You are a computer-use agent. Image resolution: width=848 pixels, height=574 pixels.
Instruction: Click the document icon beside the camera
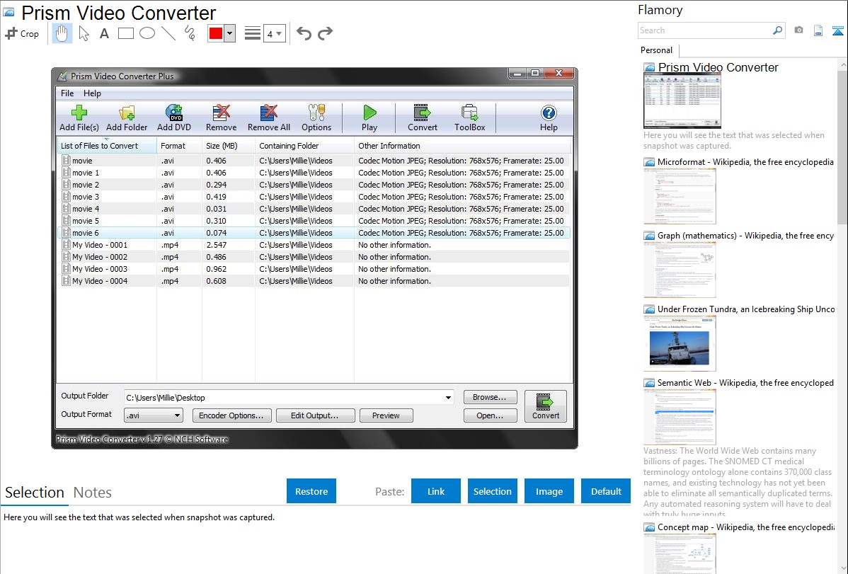(x=818, y=30)
